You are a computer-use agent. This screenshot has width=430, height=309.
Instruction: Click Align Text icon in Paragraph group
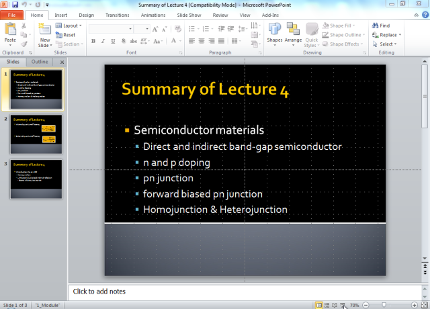tap(255, 34)
